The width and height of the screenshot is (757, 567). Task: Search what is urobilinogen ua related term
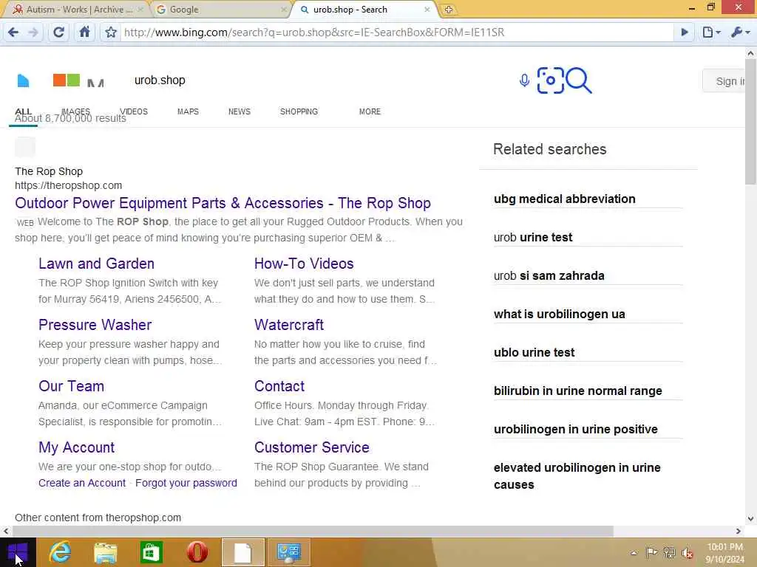point(559,315)
